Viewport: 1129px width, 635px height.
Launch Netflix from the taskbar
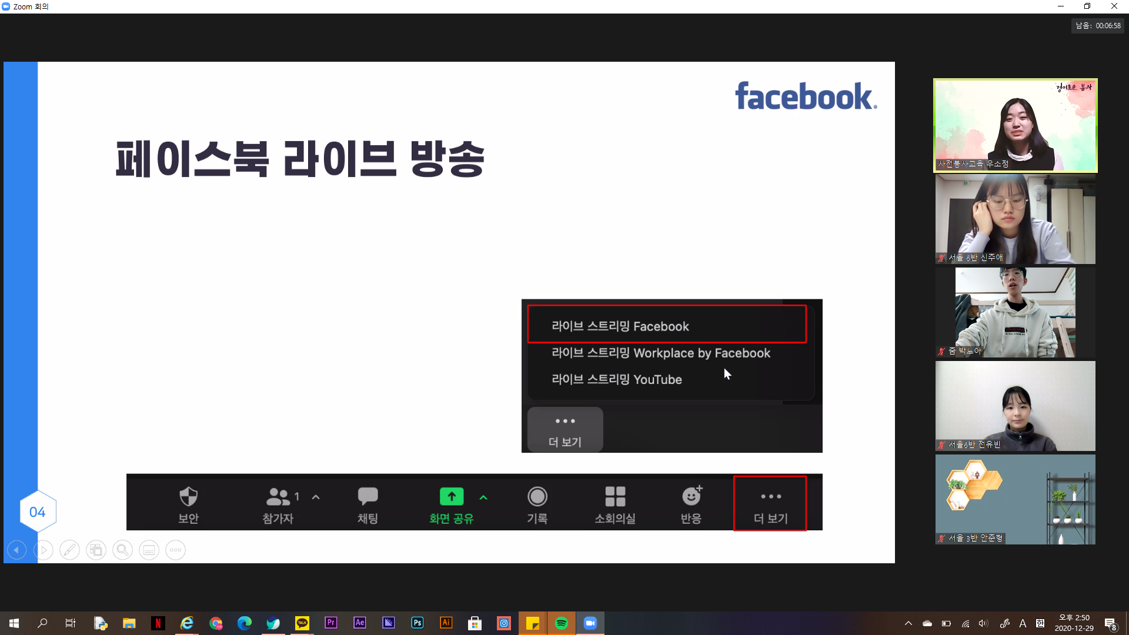tap(158, 623)
